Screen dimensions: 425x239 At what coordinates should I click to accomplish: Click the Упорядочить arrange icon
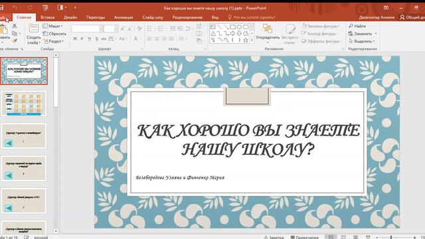tap(268, 29)
